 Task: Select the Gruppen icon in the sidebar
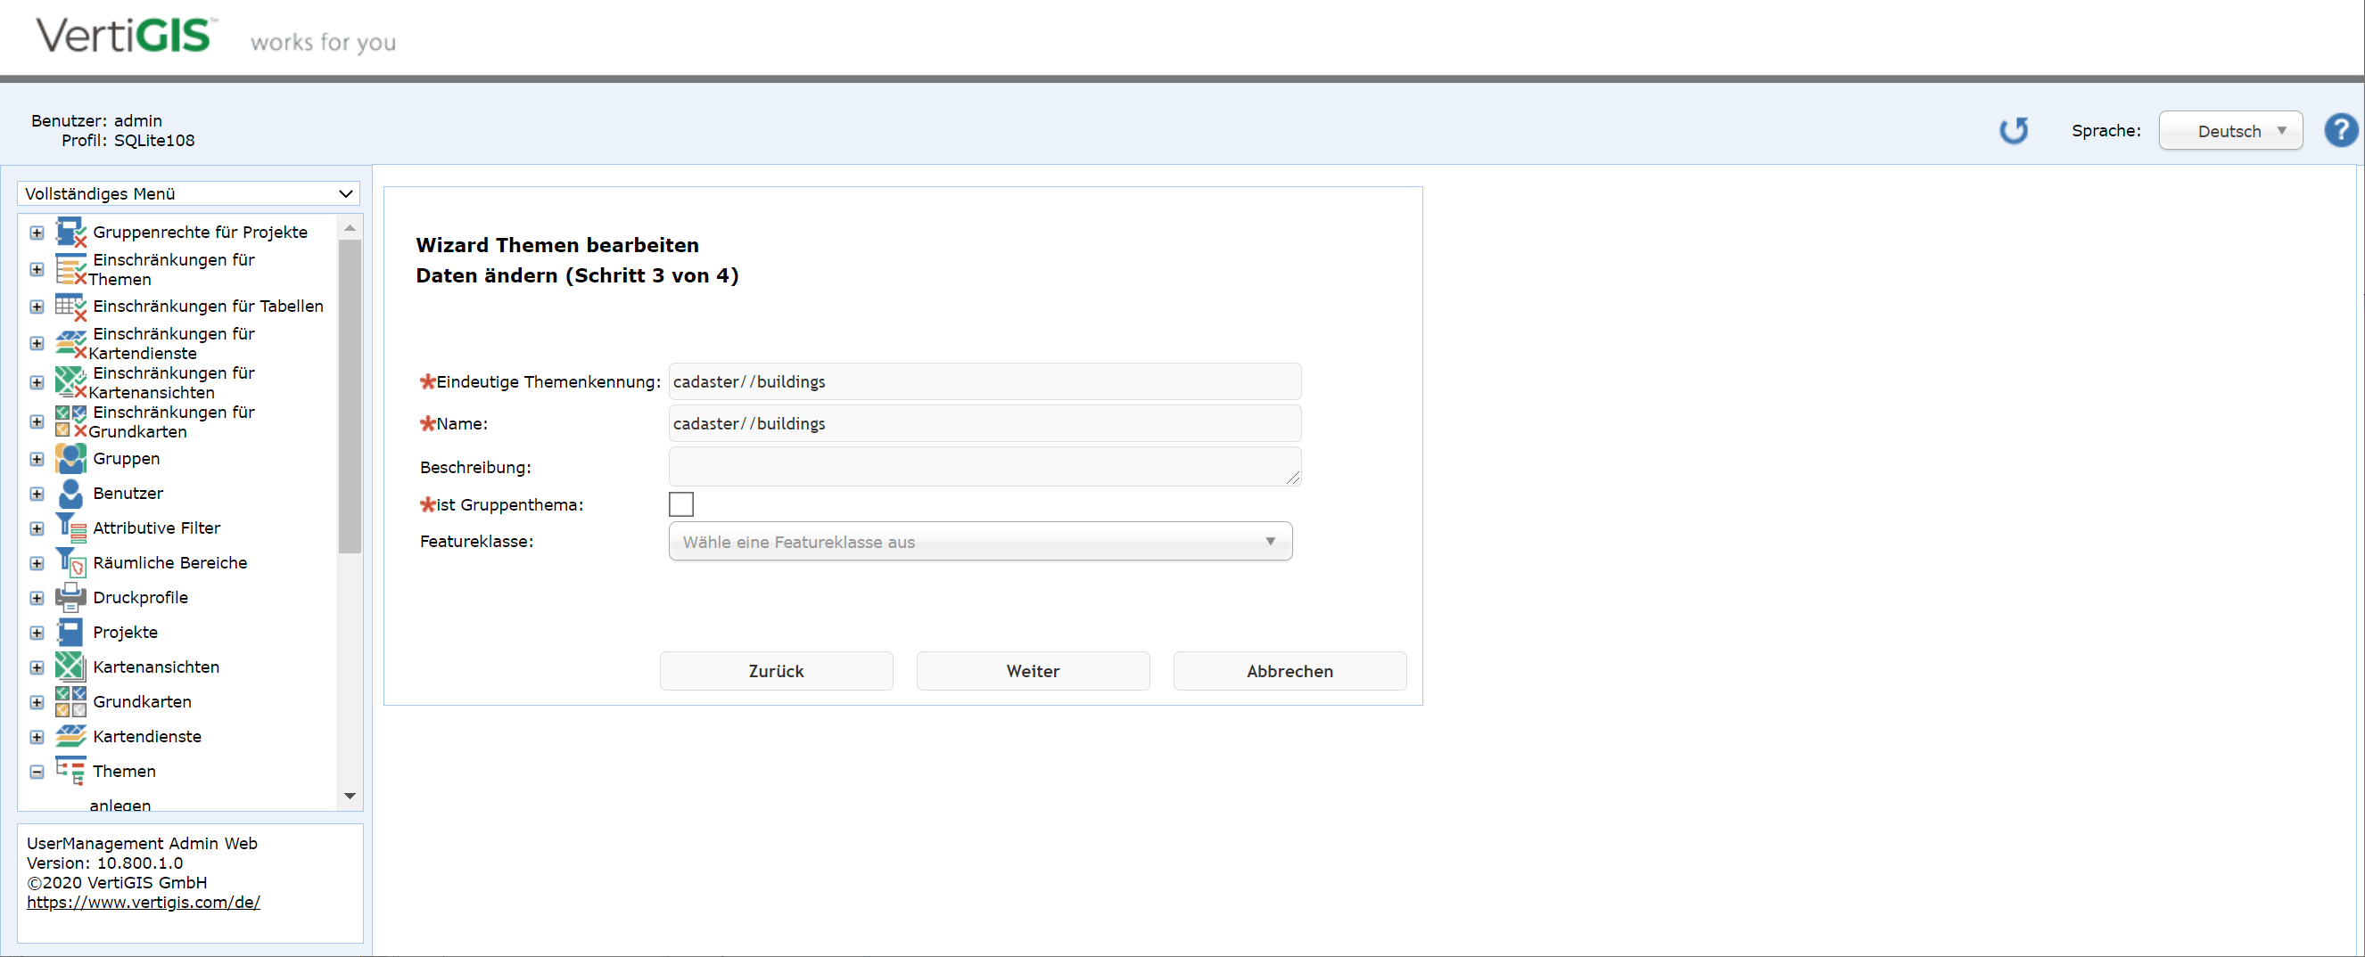[x=70, y=458]
